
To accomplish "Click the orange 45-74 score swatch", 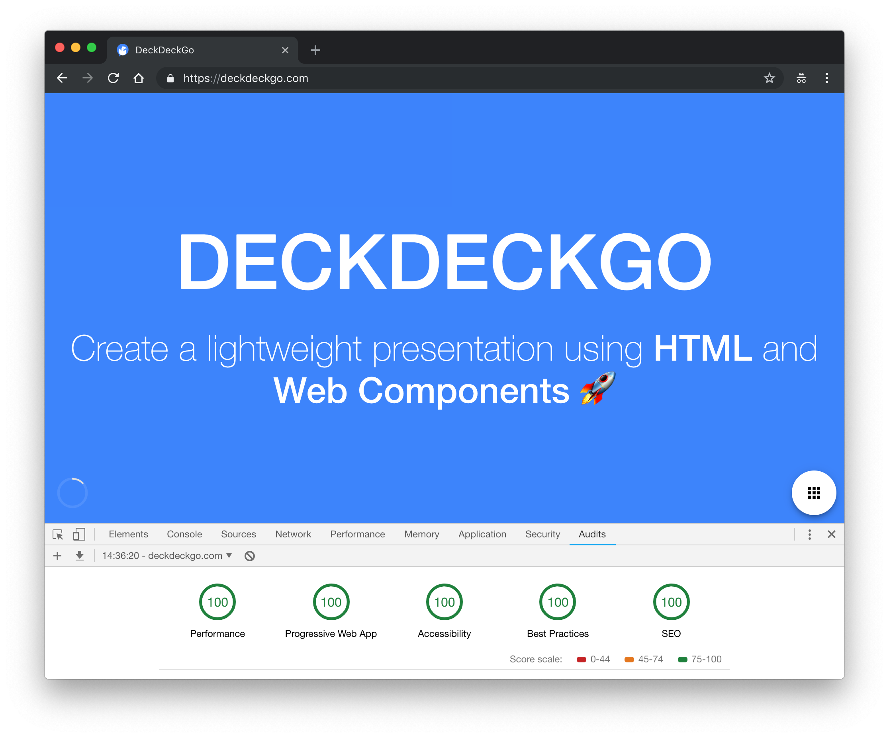I will click(x=629, y=659).
